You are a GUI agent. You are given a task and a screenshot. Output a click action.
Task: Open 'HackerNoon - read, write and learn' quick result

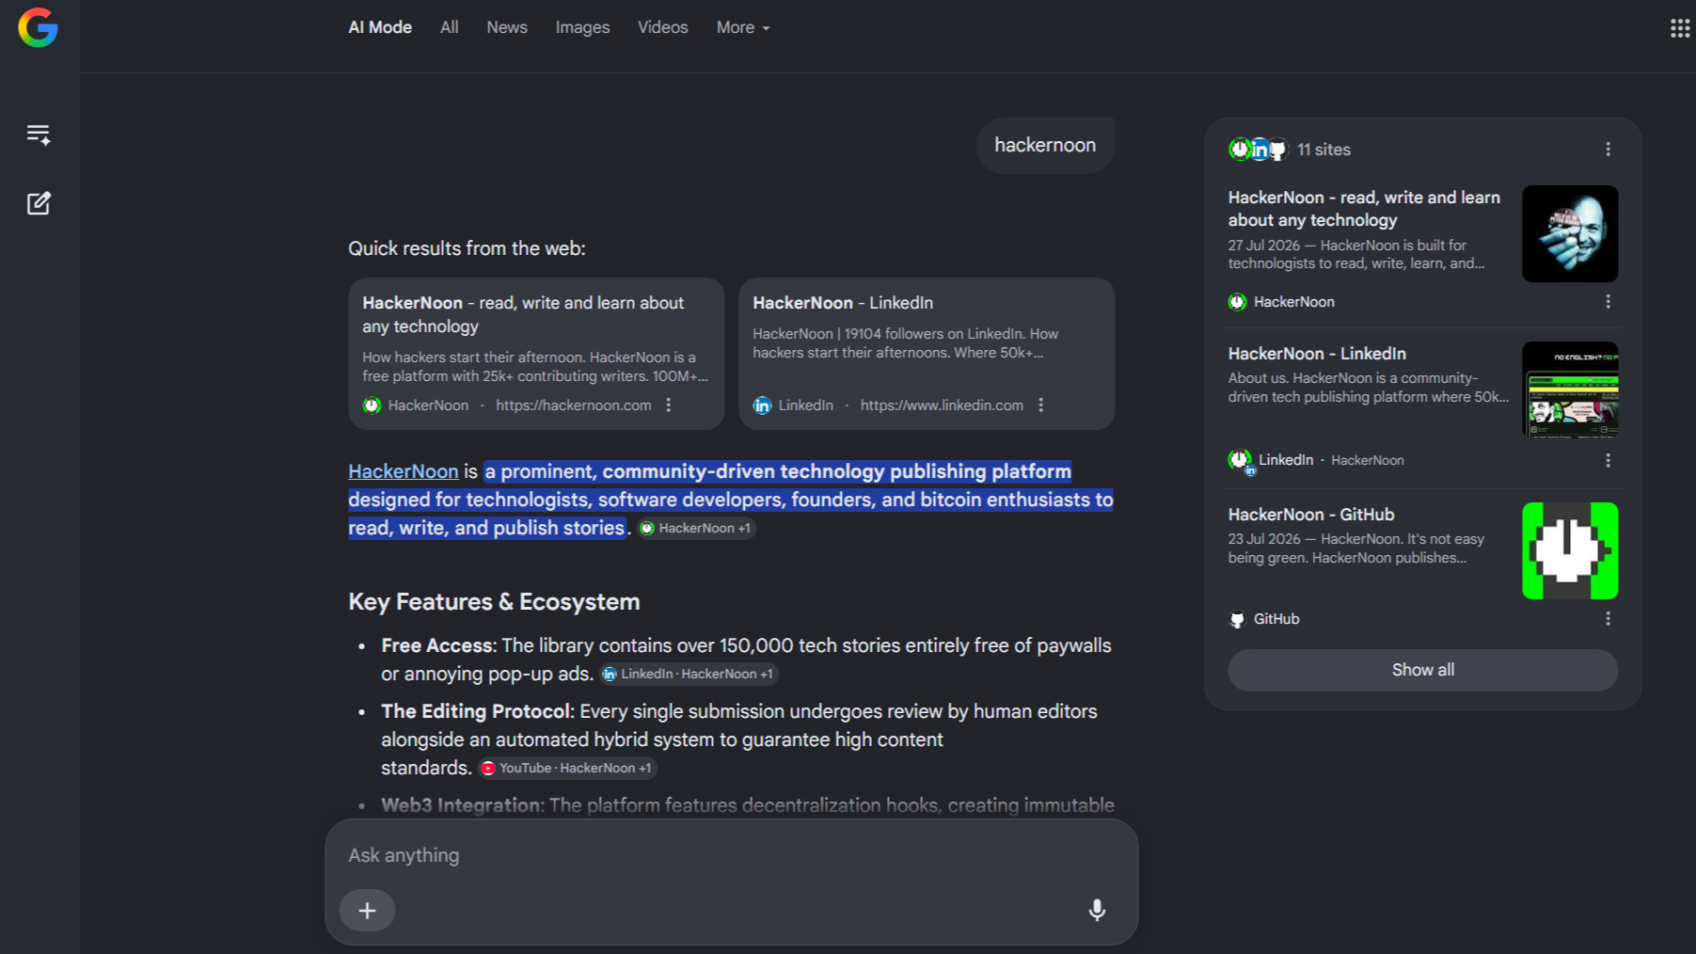[x=536, y=354]
